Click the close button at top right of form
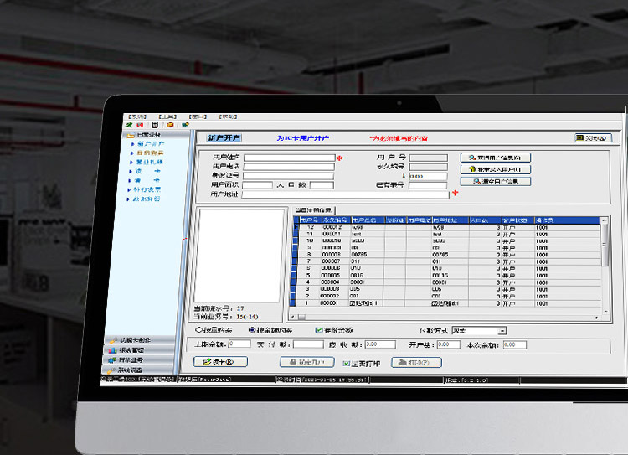The width and height of the screenshot is (628, 455). [x=593, y=138]
